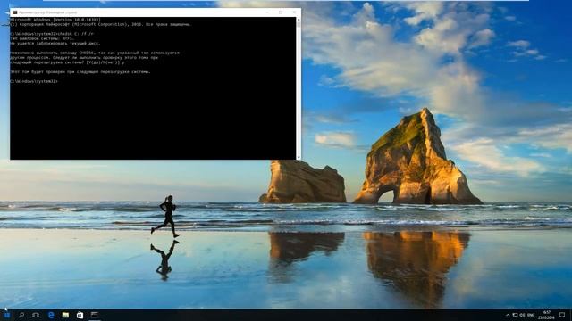
Task: Click the line with 'Microsoft Corporation' copyright
Action: [101, 24]
